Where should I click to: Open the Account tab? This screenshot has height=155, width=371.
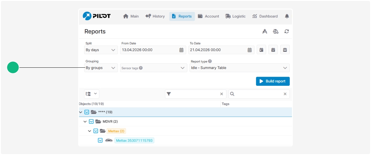[208, 16]
